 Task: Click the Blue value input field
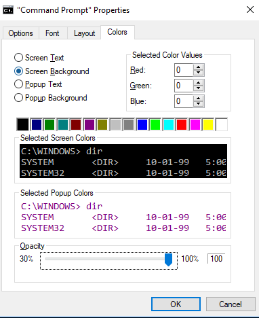pos(184,101)
